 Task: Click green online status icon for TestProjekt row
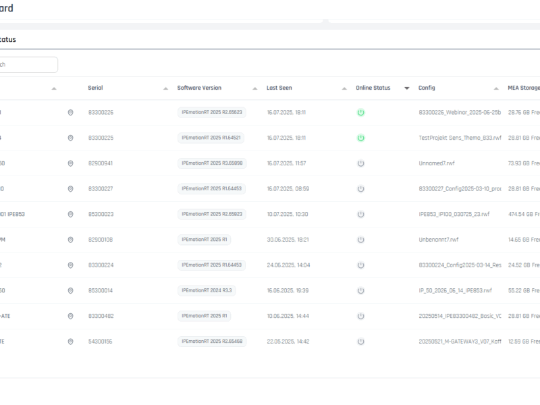click(360, 138)
